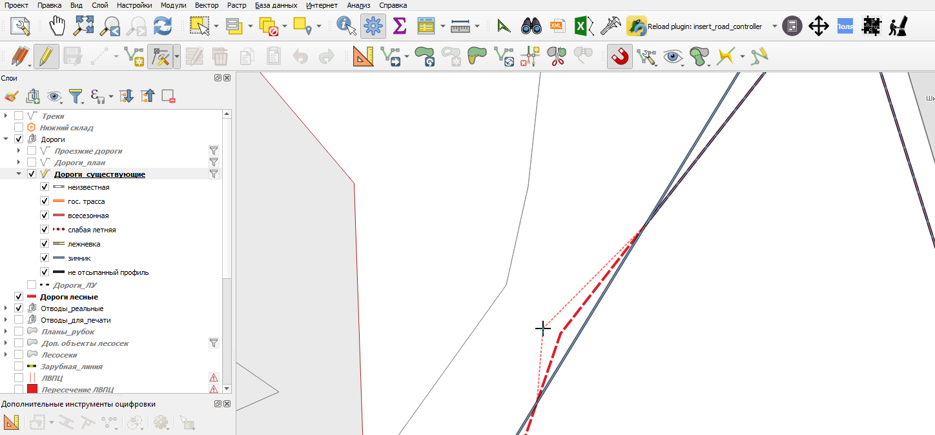
Task: Open the Statistical Summary sigma icon
Action: pos(400,26)
